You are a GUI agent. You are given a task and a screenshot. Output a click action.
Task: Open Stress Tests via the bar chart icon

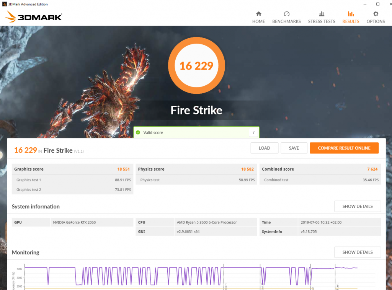tap(322, 14)
